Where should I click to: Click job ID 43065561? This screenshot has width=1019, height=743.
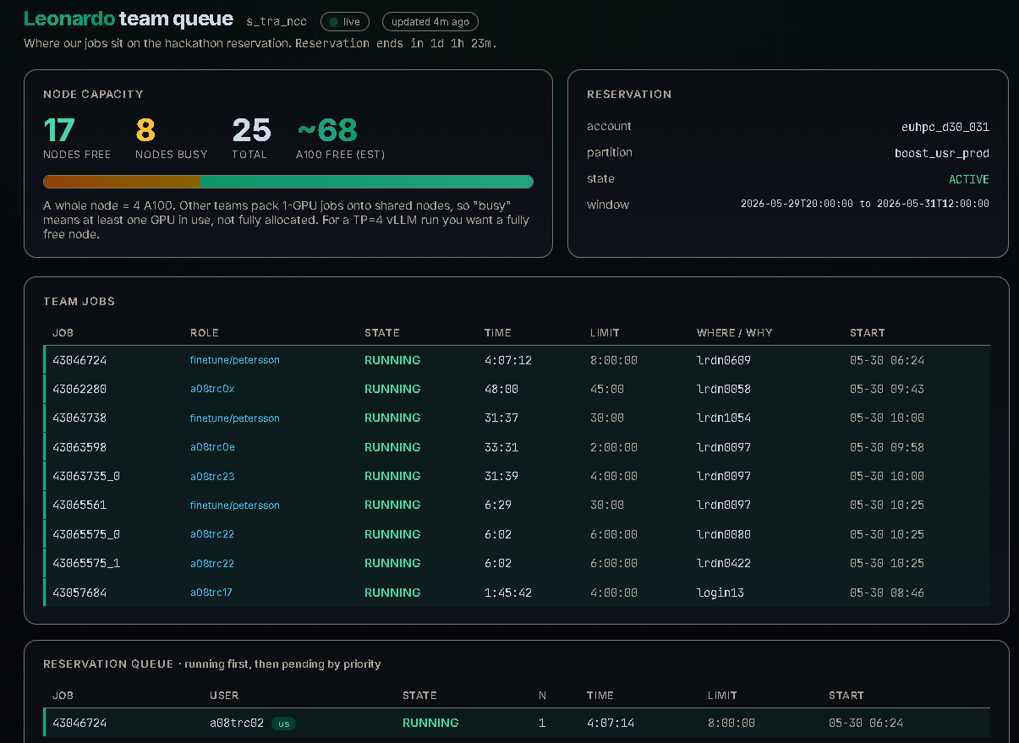pos(79,505)
